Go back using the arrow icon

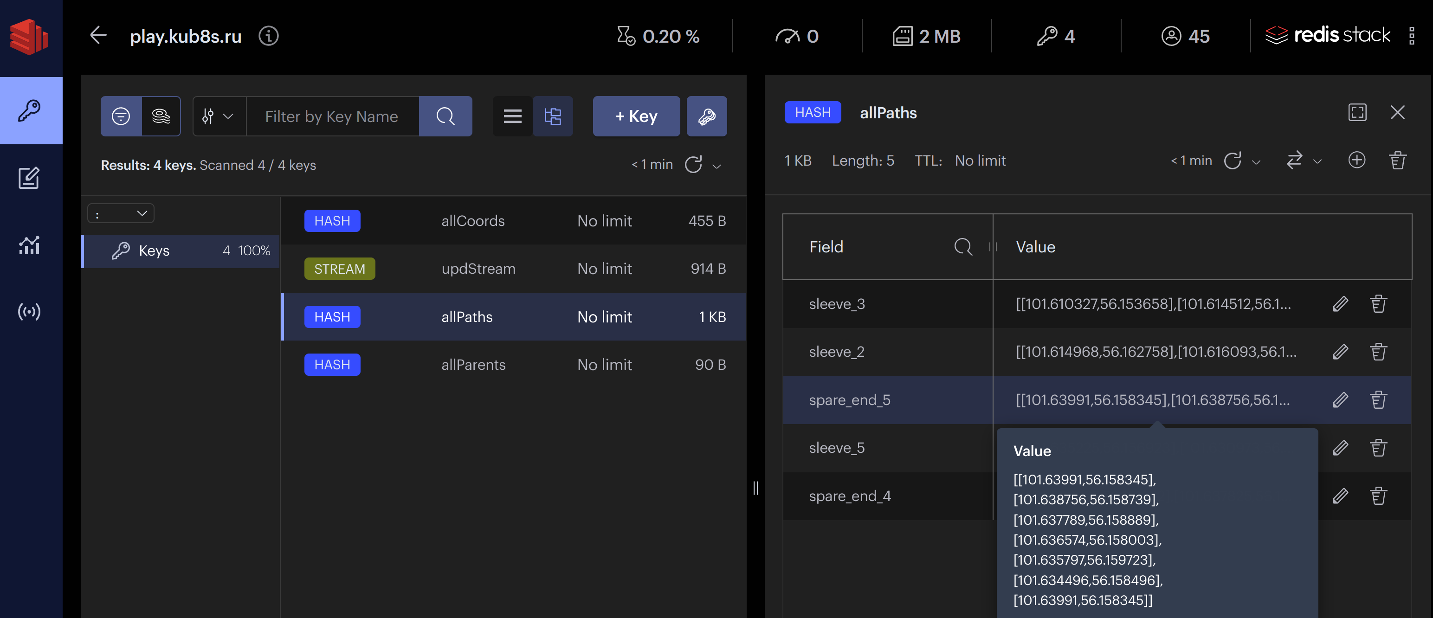click(98, 36)
